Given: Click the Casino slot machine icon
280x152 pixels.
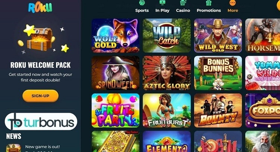Looking at the screenshot, I should click(183, 3).
